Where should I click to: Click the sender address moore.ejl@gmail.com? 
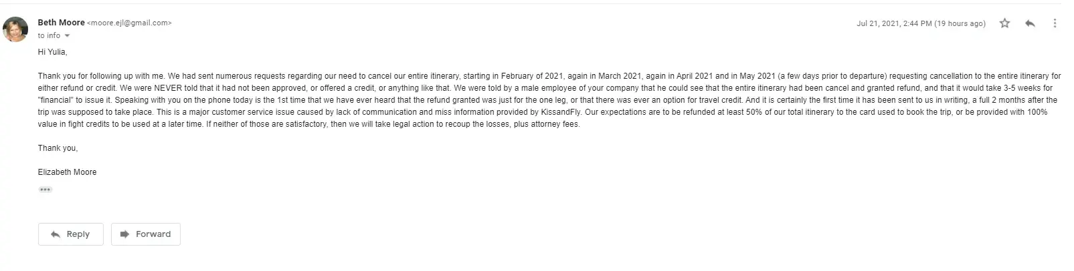pos(129,23)
